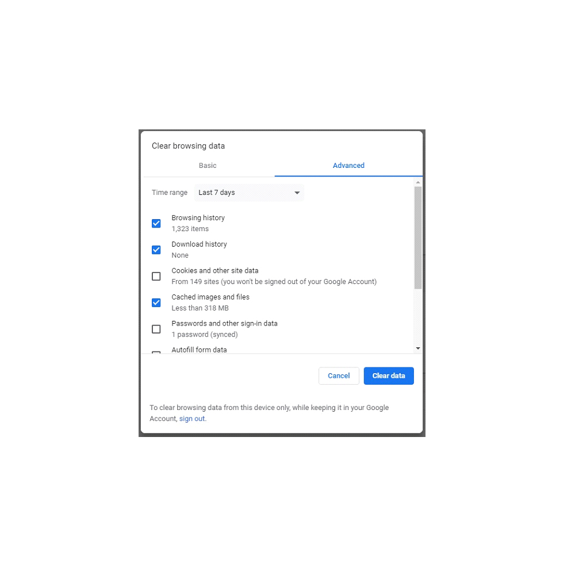The width and height of the screenshot is (575, 575).
Task: Uncheck Cached images and files checkbox
Action: 156,302
